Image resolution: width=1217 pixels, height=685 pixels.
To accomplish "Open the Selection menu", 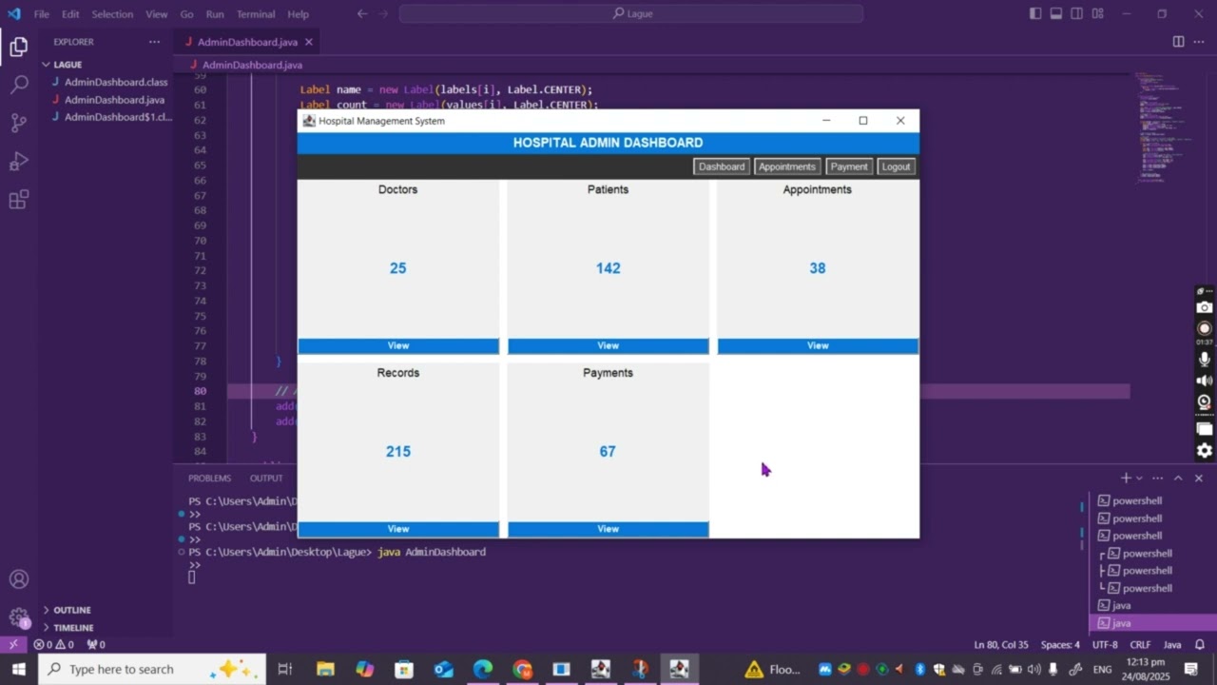I will 112,14.
